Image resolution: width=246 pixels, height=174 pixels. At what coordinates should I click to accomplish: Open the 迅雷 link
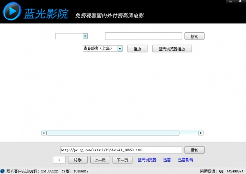tap(167, 160)
